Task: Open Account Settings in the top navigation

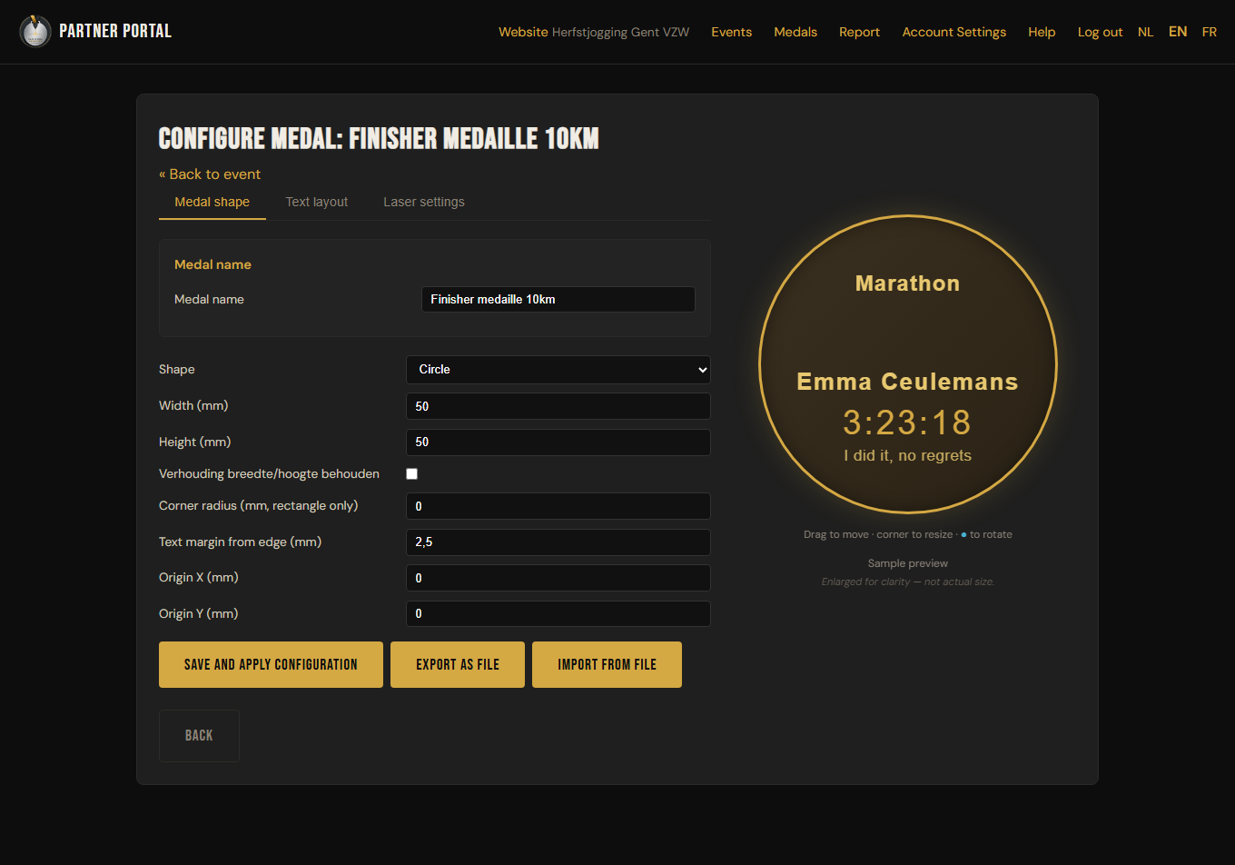Action: [954, 32]
